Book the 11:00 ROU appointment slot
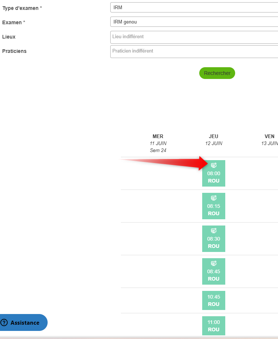 (x=214, y=326)
